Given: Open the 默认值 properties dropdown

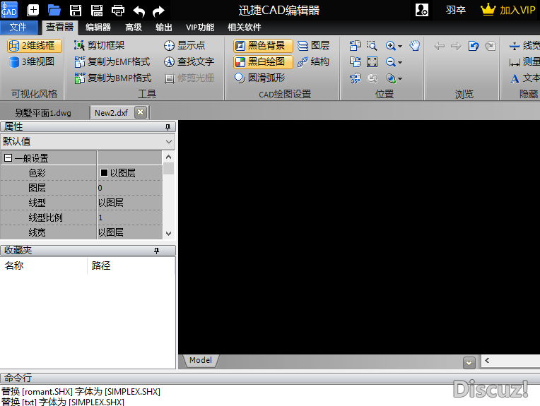Looking at the screenshot, I should (168, 141).
